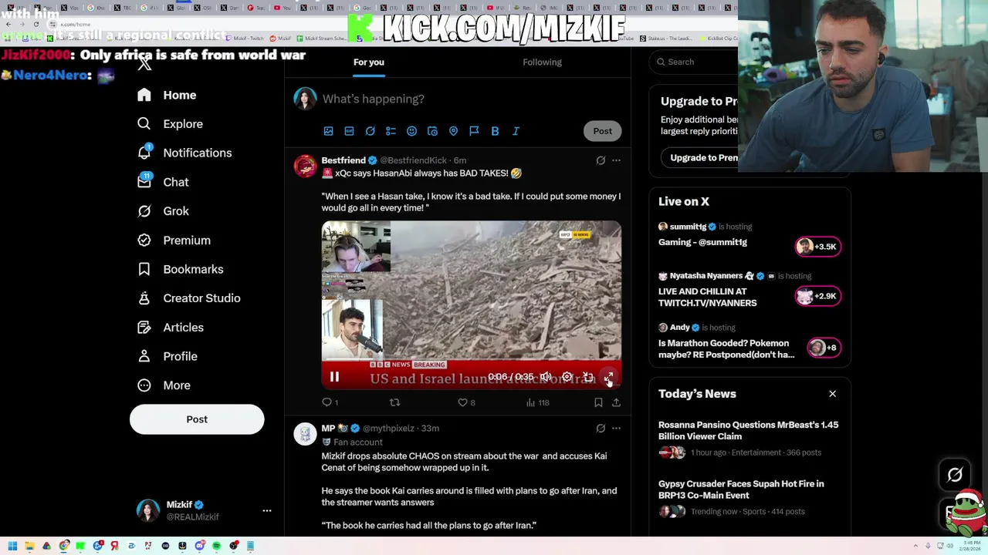Open Discord from the taskbar
Image resolution: width=988 pixels, height=555 pixels.
(199, 546)
